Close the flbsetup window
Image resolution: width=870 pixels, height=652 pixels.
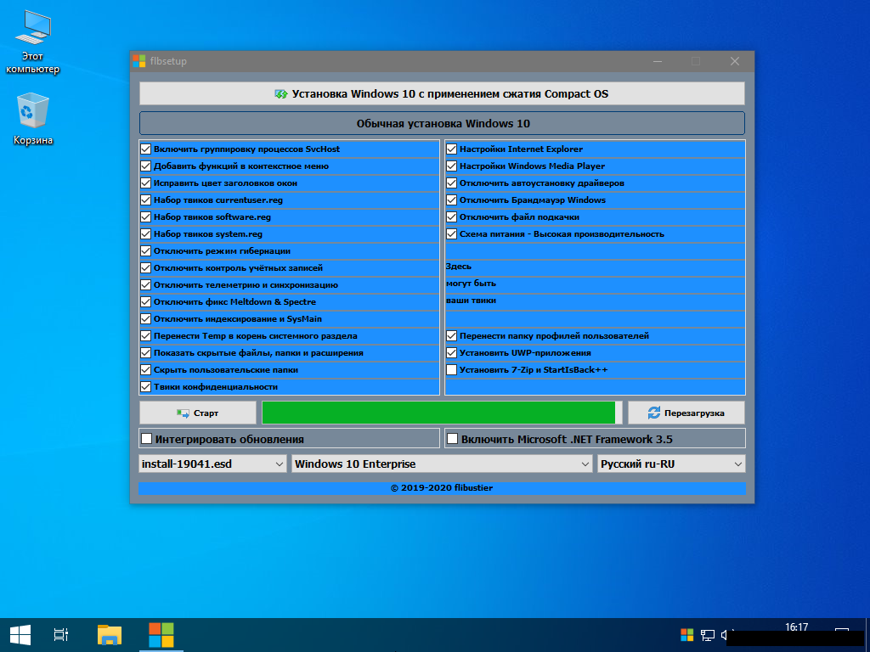click(735, 61)
